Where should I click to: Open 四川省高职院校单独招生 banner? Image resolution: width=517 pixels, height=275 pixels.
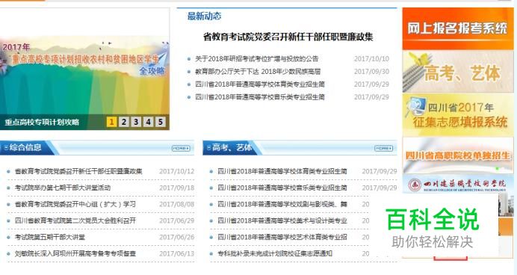tap(458, 155)
